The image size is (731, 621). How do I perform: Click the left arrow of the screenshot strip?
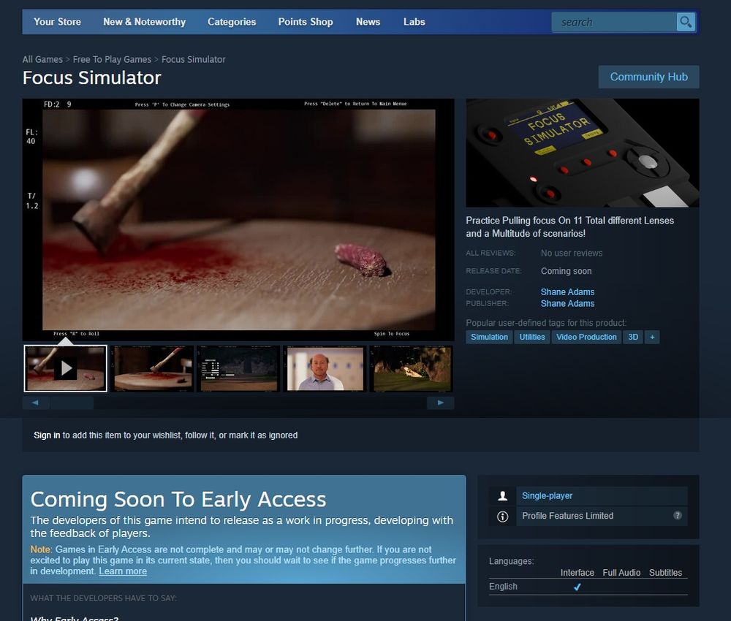pyautogui.click(x=35, y=403)
